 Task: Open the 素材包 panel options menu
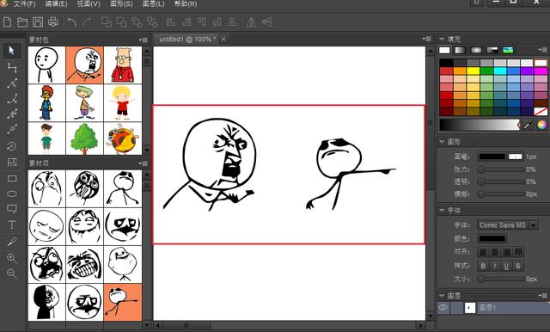tap(144, 40)
